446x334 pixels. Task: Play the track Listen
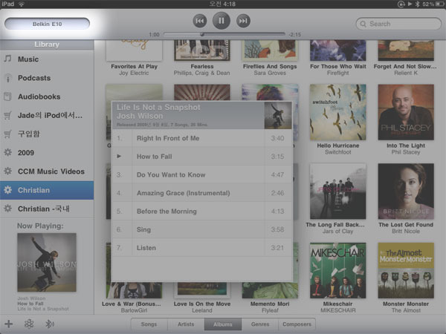click(202, 248)
